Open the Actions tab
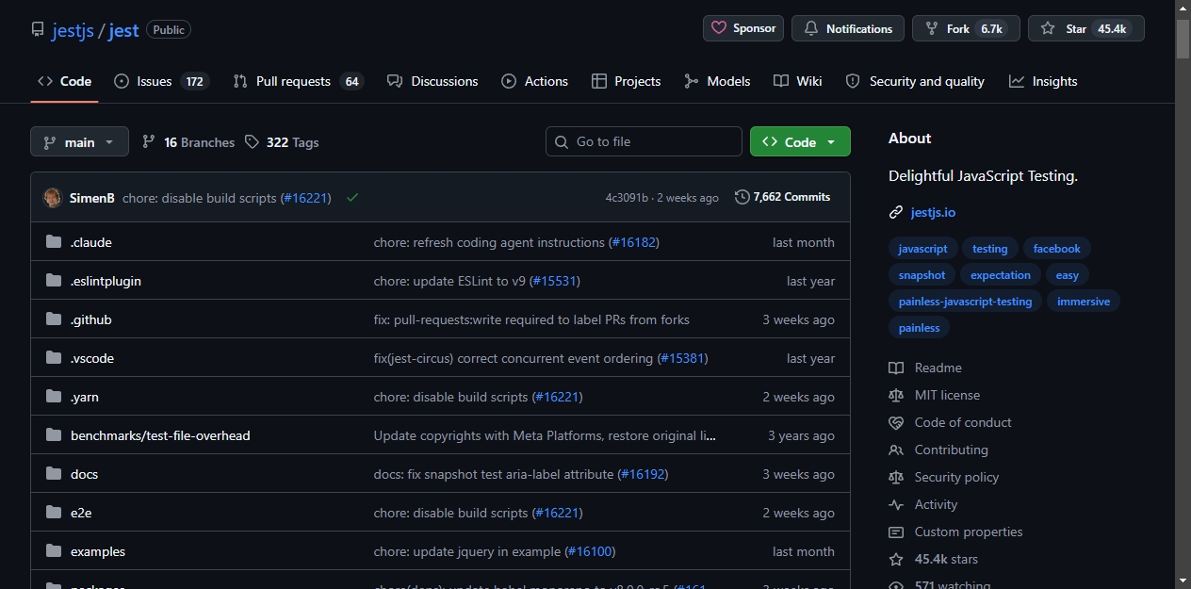Screen dimensions: 1191x589 click(x=535, y=81)
